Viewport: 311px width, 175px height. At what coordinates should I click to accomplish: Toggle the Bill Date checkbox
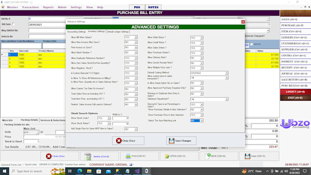coord(13,24)
